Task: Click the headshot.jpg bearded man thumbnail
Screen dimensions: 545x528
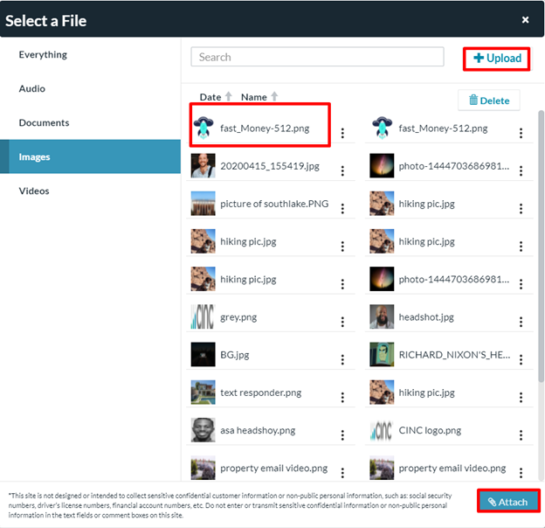Action: click(x=382, y=316)
